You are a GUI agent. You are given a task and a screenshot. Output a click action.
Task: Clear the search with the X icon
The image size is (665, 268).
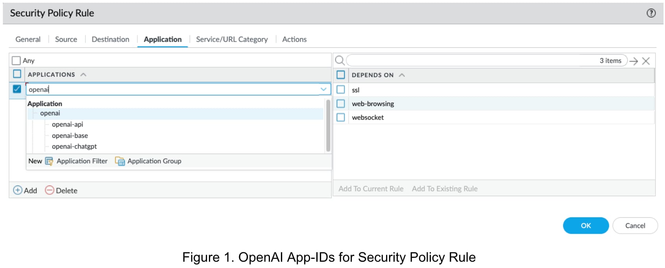(x=646, y=61)
